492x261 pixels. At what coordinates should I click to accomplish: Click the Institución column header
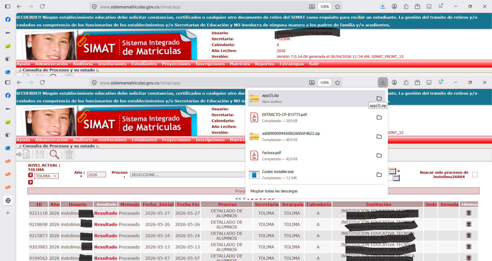pyautogui.click(x=378, y=204)
